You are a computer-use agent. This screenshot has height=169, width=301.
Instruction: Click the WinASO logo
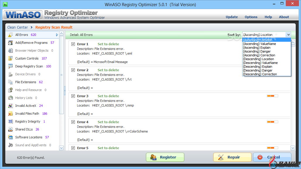coord(23,15)
